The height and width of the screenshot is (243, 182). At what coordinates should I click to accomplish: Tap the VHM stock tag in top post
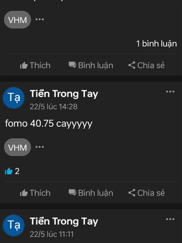tap(18, 20)
